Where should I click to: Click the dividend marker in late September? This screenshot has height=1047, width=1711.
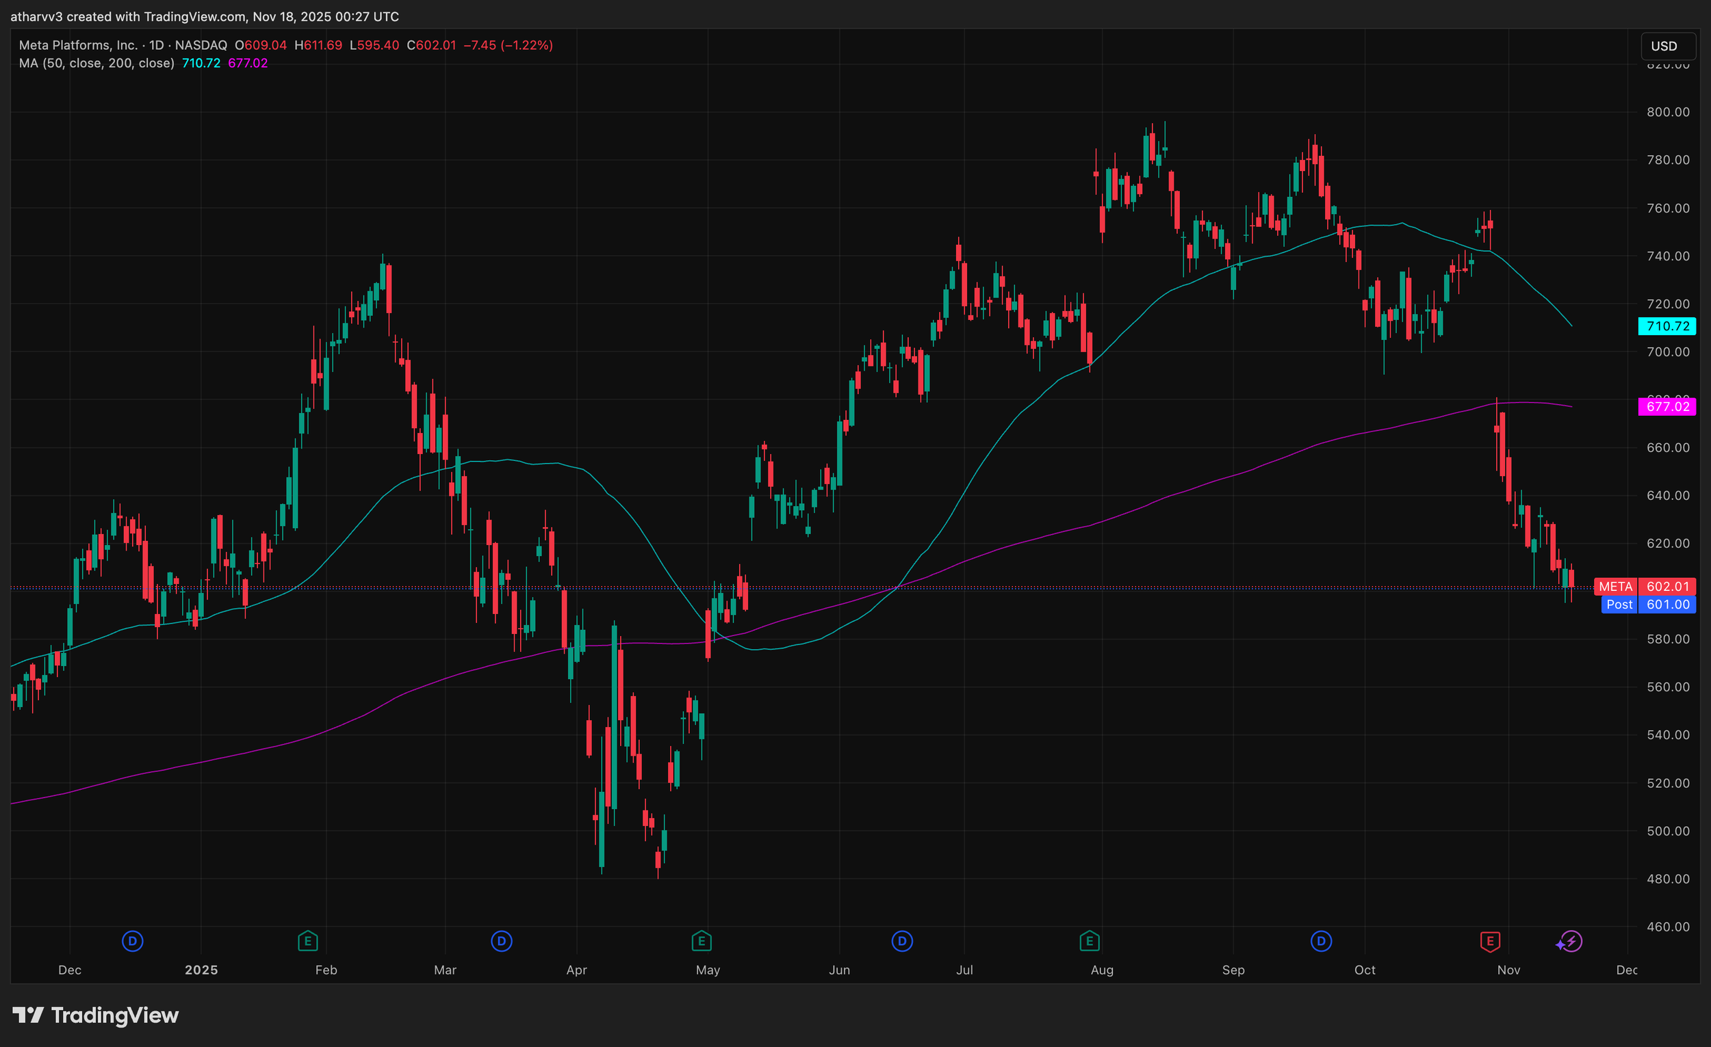1321,942
